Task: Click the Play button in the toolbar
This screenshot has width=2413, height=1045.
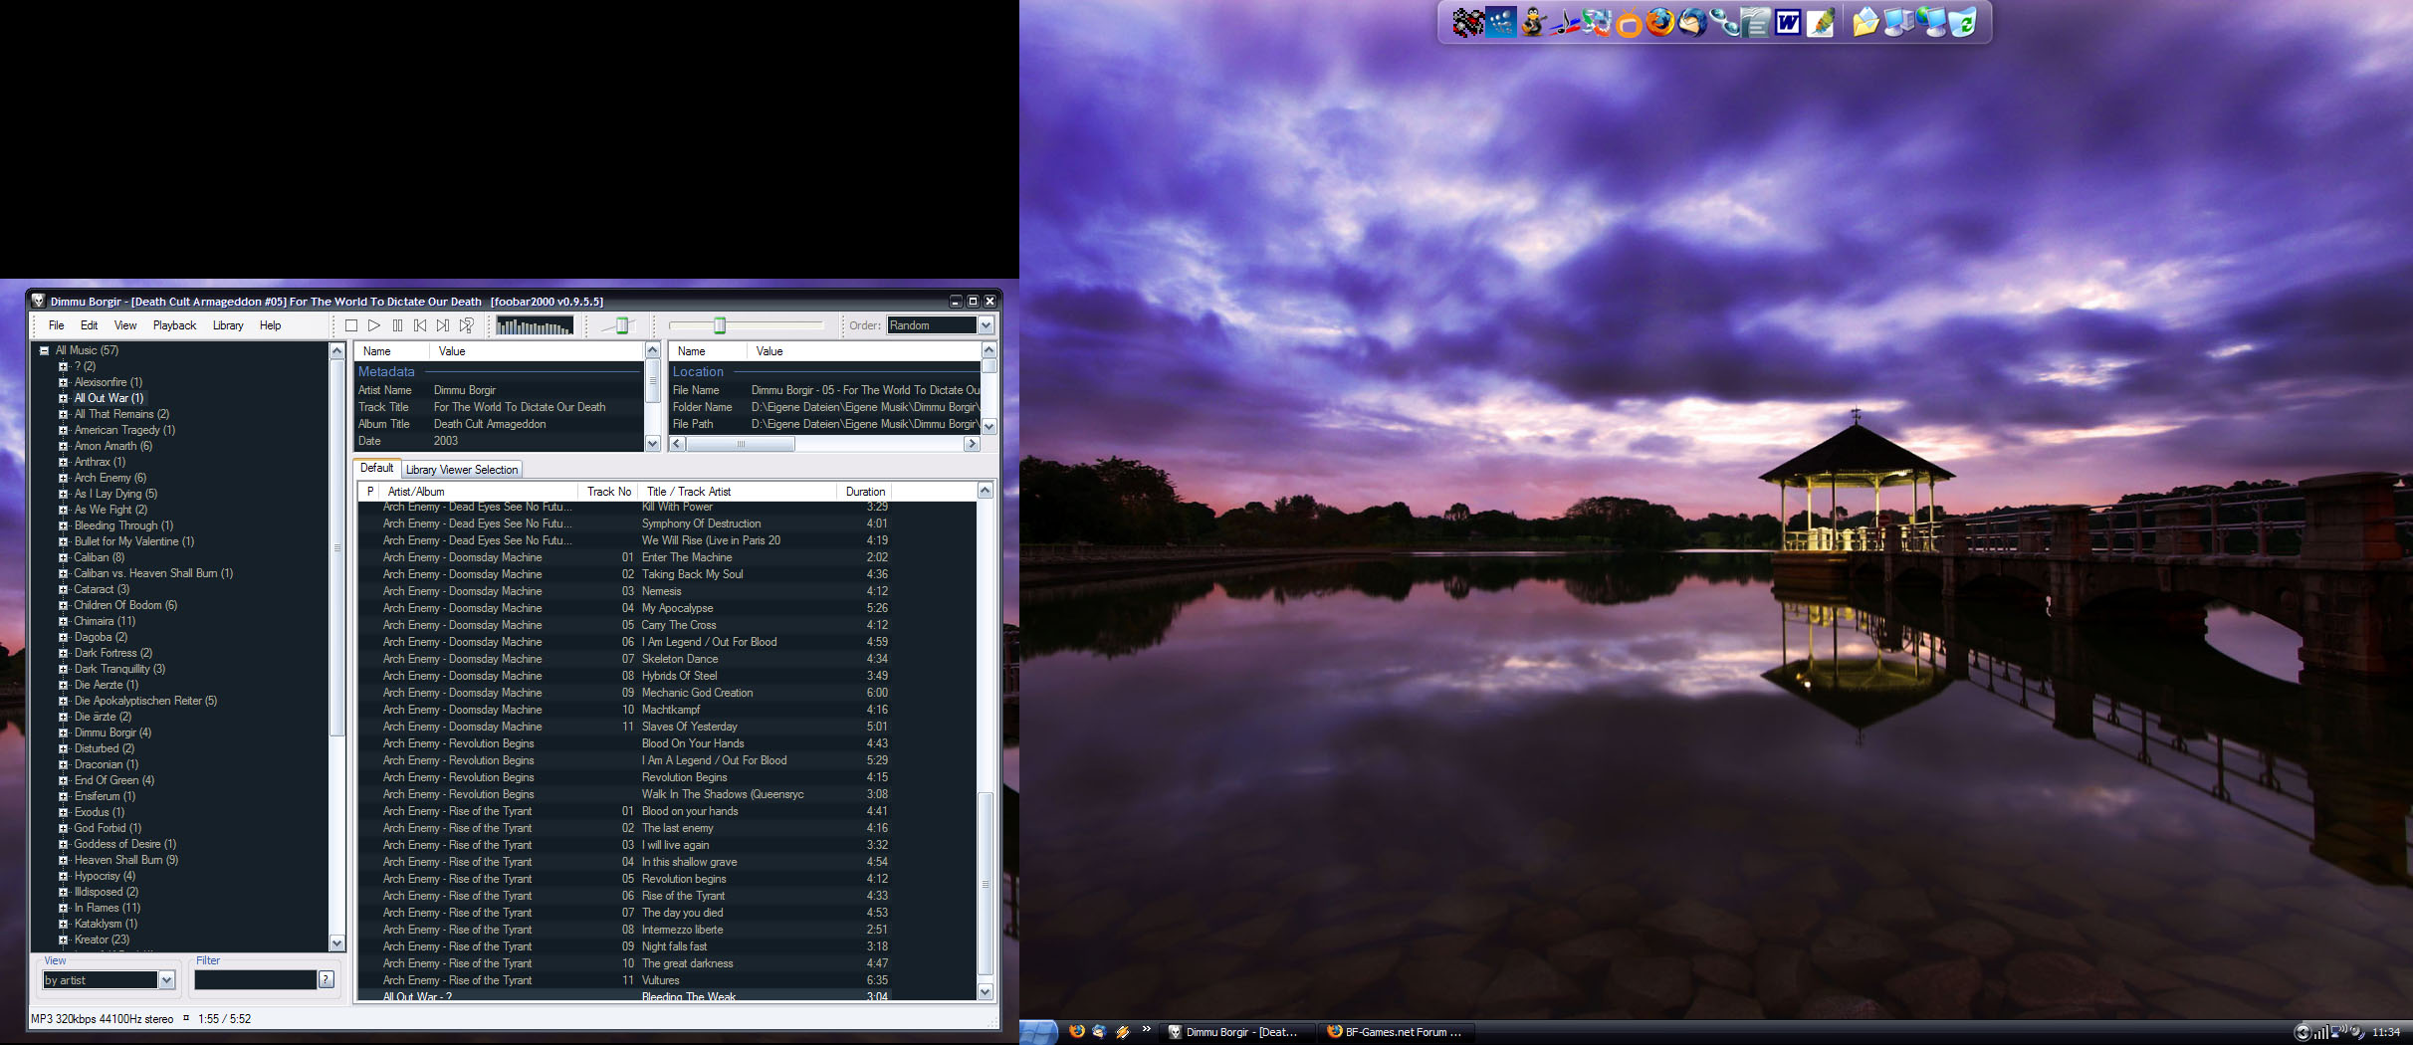Action: [x=374, y=325]
